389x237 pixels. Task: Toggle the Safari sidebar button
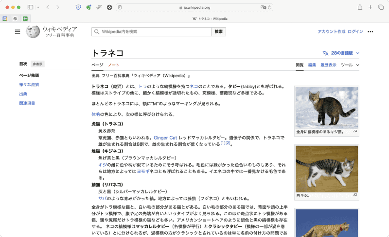(30, 7)
